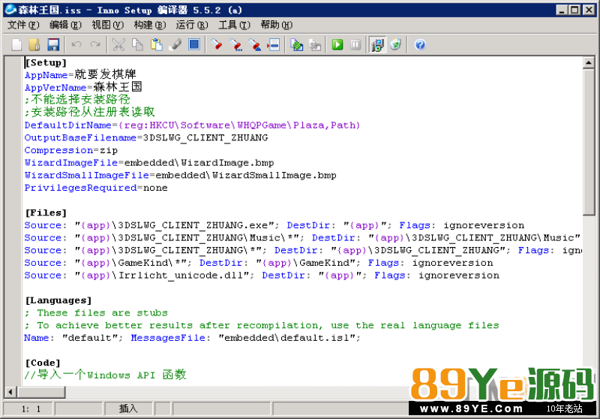Open an existing script with folder icon
The width and height of the screenshot is (600, 419).
coord(34,45)
